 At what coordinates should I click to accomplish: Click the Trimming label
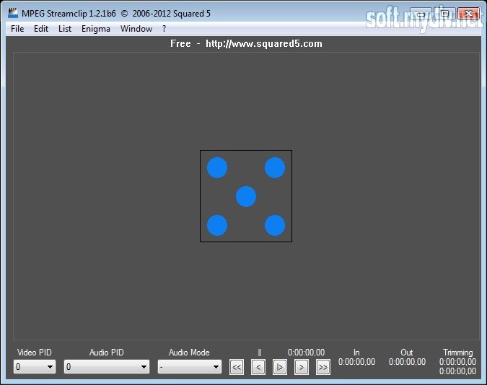[458, 353]
